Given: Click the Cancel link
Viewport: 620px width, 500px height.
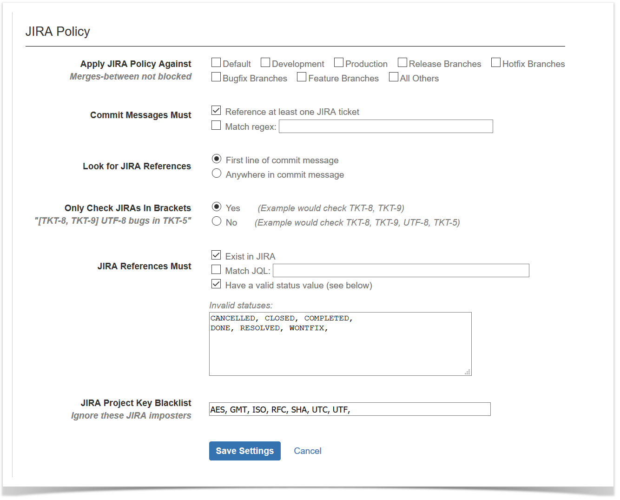Looking at the screenshot, I should [308, 451].
